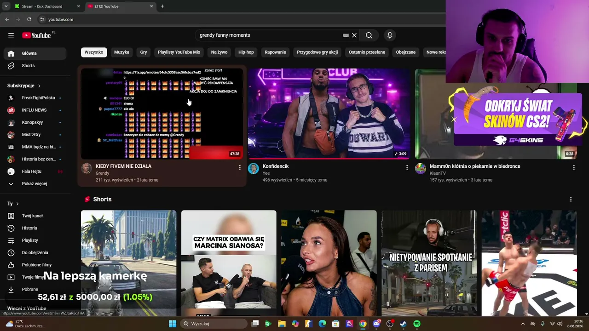Play the KIEDY FIVEM NIE DZIAŁA thumbnail
Viewport: 589px width, 331px height.
(162, 114)
